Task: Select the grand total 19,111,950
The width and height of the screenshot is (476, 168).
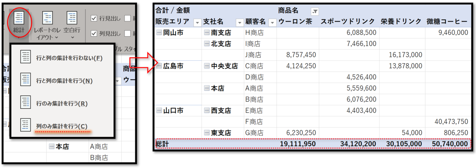Action: (298, 144)
